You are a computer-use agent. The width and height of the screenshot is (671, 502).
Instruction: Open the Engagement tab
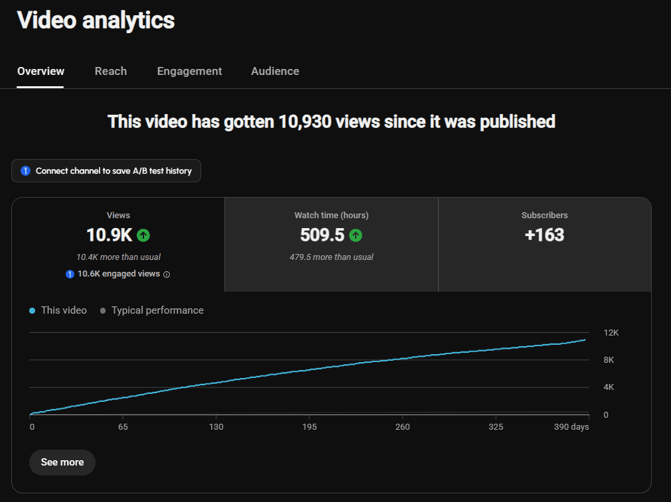click(189, 71)
